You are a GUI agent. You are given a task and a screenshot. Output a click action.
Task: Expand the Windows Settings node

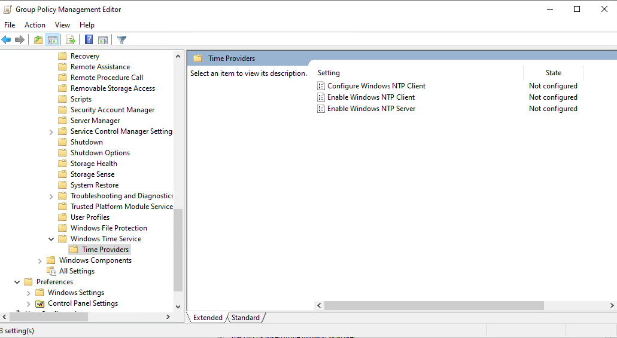pos(28,293)
